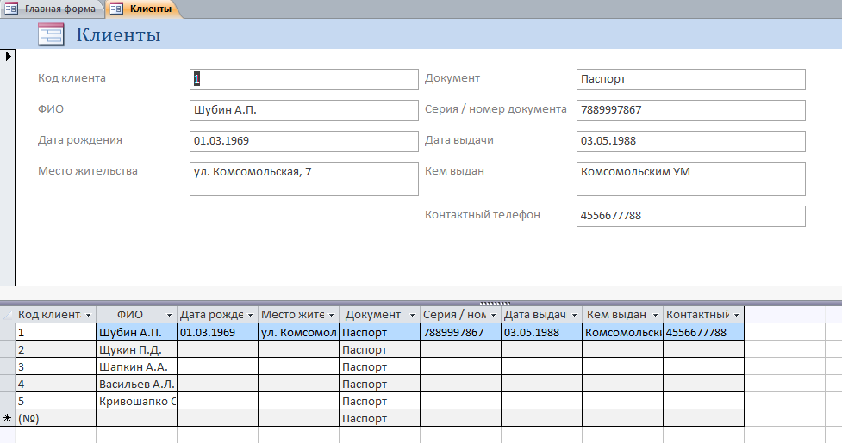The image size is (842, 443).
Task: Click the Серия / номер документа field
Action: point(691,110)
